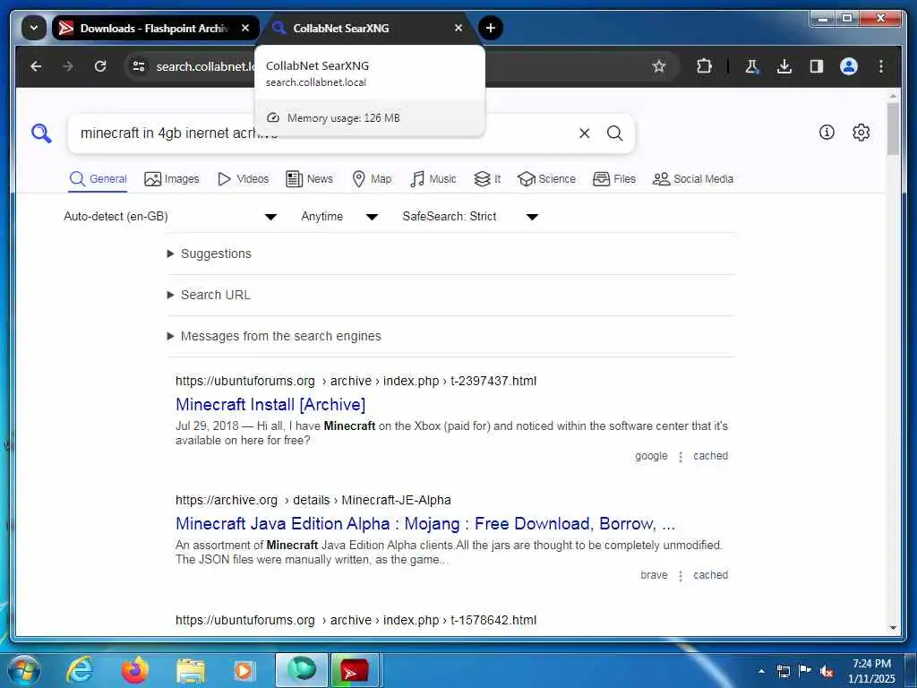Close the CollabNet SearXNG tab
The image size is (917, 688).
[458, 28]
